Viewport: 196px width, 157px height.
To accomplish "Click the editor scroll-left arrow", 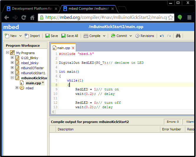I will point(53,112).
